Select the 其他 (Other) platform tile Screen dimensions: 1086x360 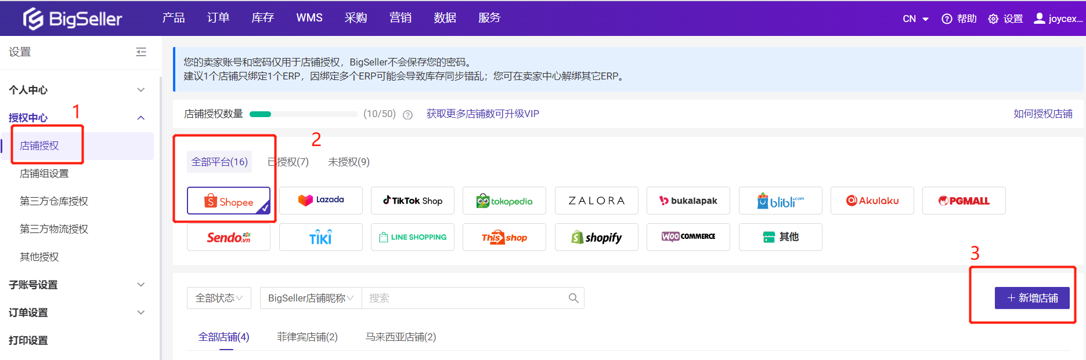tap(781, 237)
